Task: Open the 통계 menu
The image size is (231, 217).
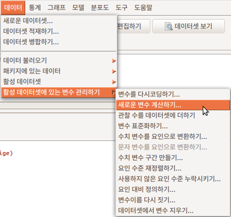Action: pyautogui.click(x=35, y=8)
